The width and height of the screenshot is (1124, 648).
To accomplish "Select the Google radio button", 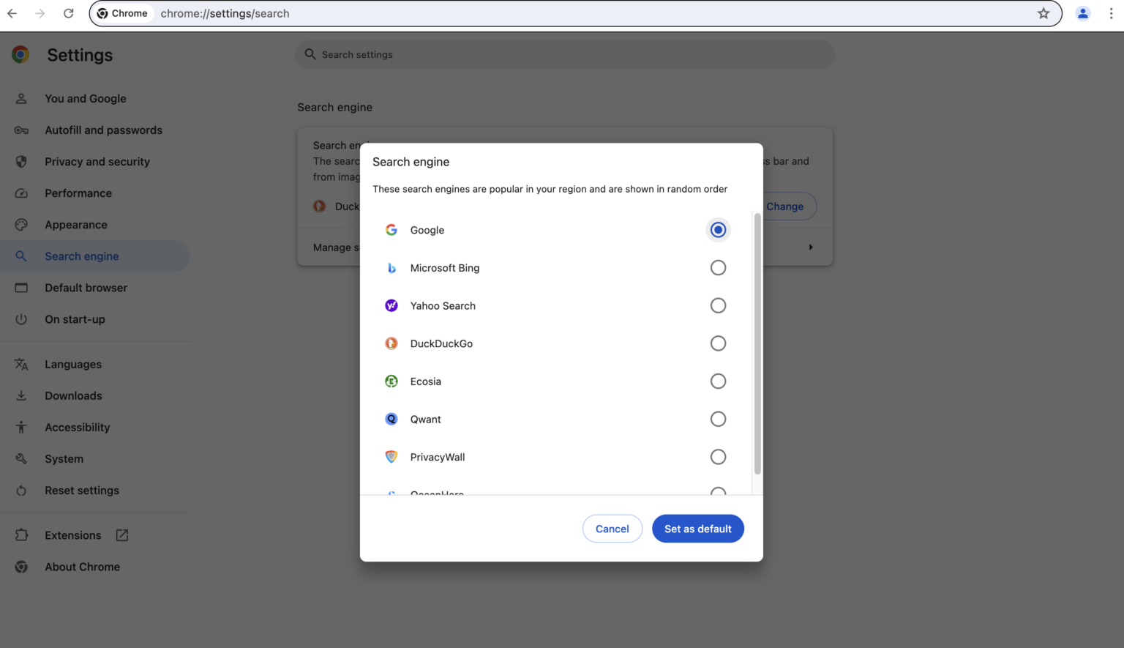I will (719, 230).
